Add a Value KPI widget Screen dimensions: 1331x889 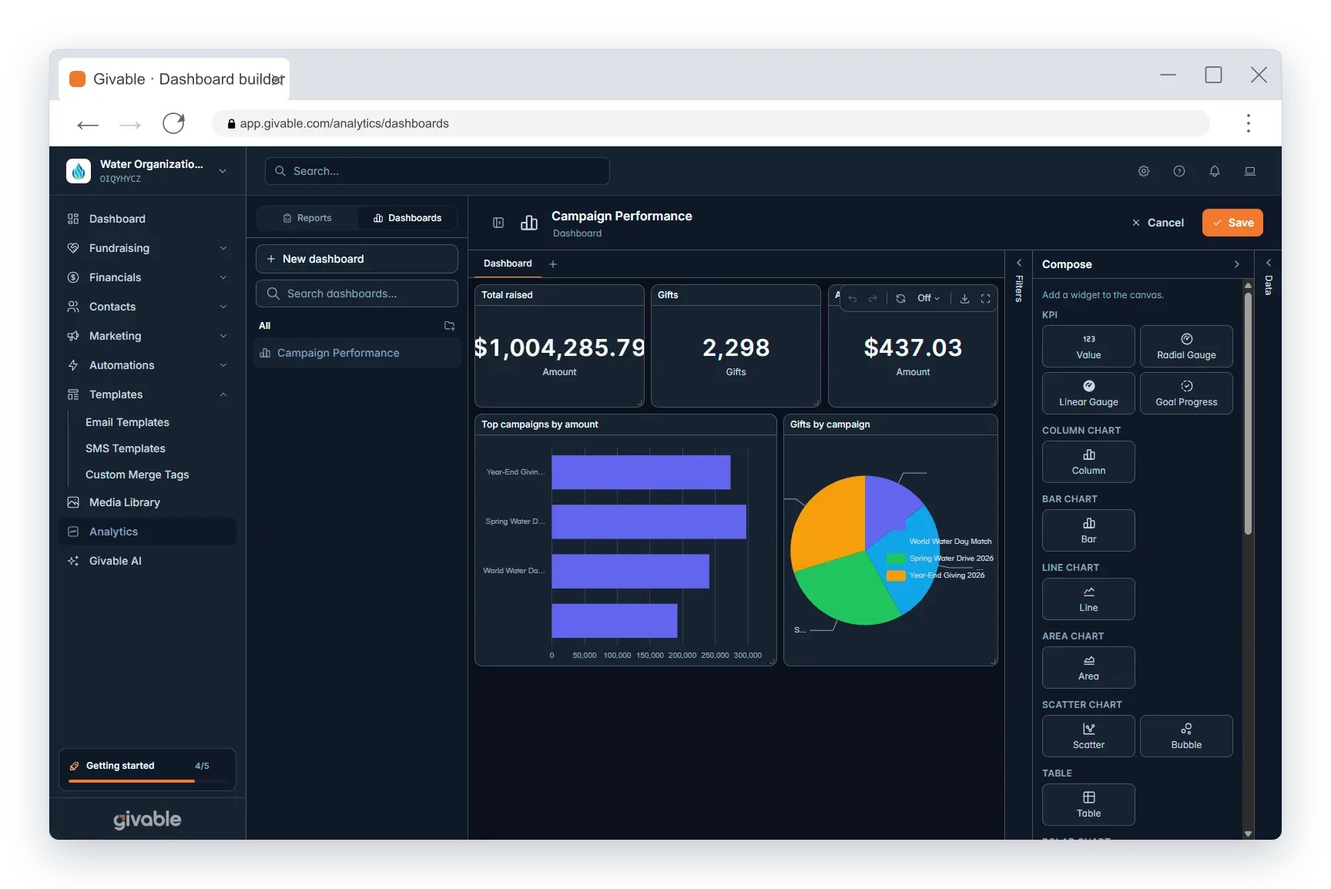click(1088, 346)
